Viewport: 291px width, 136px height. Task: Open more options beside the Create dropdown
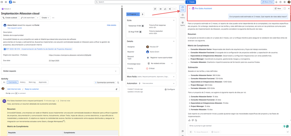[53, 18]
